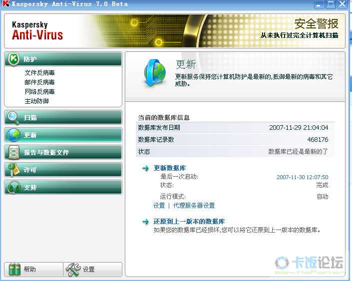Click the 当前的数据库信息 heading
This screenshot has width=352, height=281.
click(164, 118)
